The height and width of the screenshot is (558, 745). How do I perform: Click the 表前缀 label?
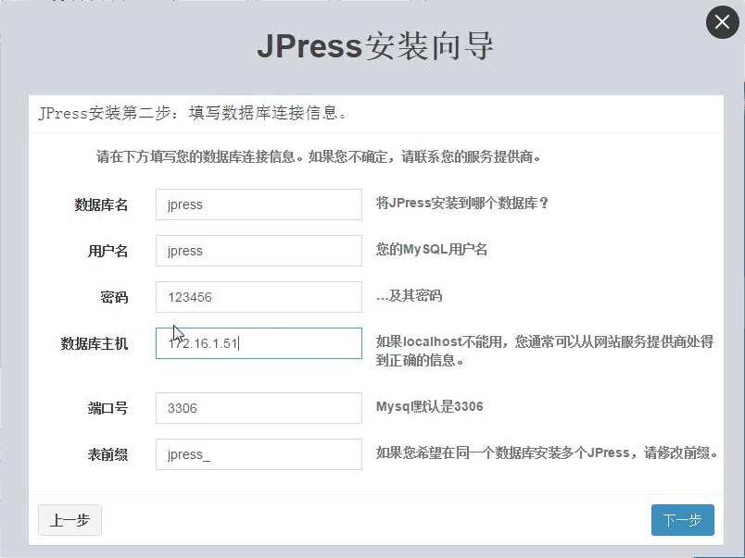[x=107, y=454]
